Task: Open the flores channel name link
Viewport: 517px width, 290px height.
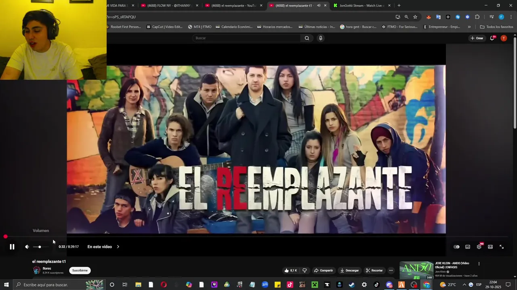Action: click(47, 268)
